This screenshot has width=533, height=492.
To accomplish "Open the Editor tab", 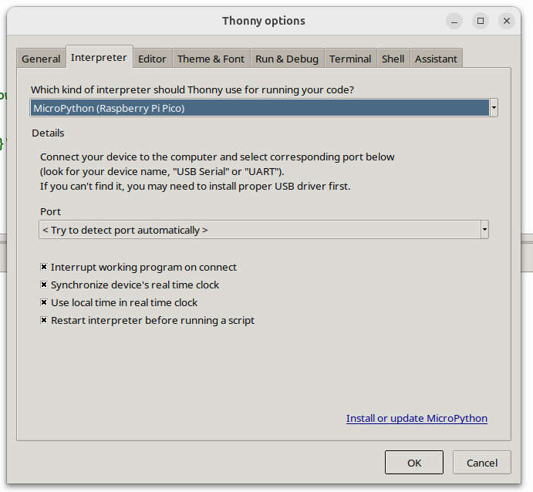I will point(152,59).
